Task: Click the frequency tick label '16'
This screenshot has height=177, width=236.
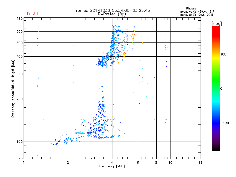Action: [x=201, y=163]
